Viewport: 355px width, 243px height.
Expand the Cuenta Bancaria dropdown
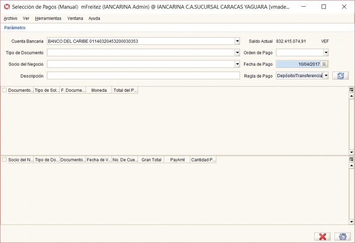(237, 41)
